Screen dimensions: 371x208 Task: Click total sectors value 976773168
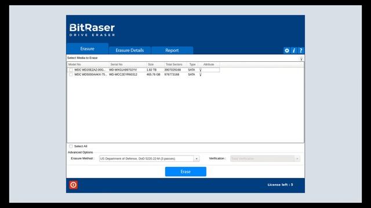pos(172,75)
